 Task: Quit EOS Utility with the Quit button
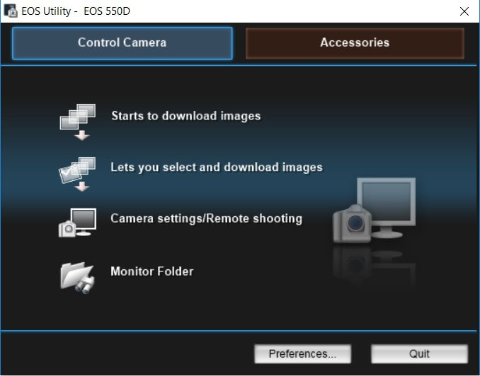point(419,353)
